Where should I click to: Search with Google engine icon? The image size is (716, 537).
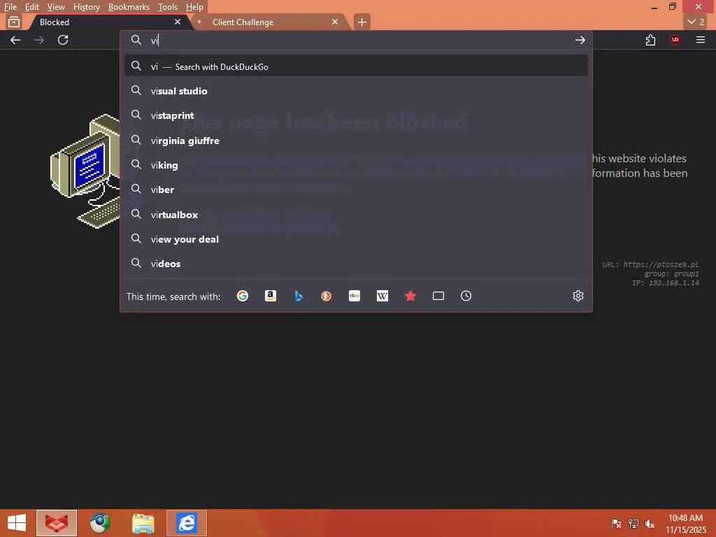coord(243,296)
